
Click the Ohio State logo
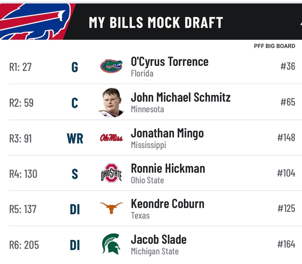click(111, 173)
